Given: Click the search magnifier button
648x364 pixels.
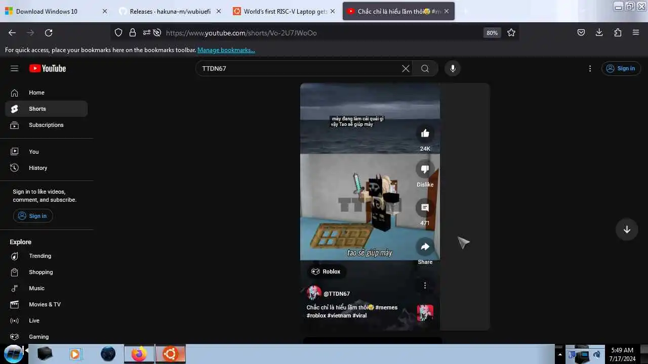Looking at the screenshot, I should pyautogui.click(x=425, y=69).
